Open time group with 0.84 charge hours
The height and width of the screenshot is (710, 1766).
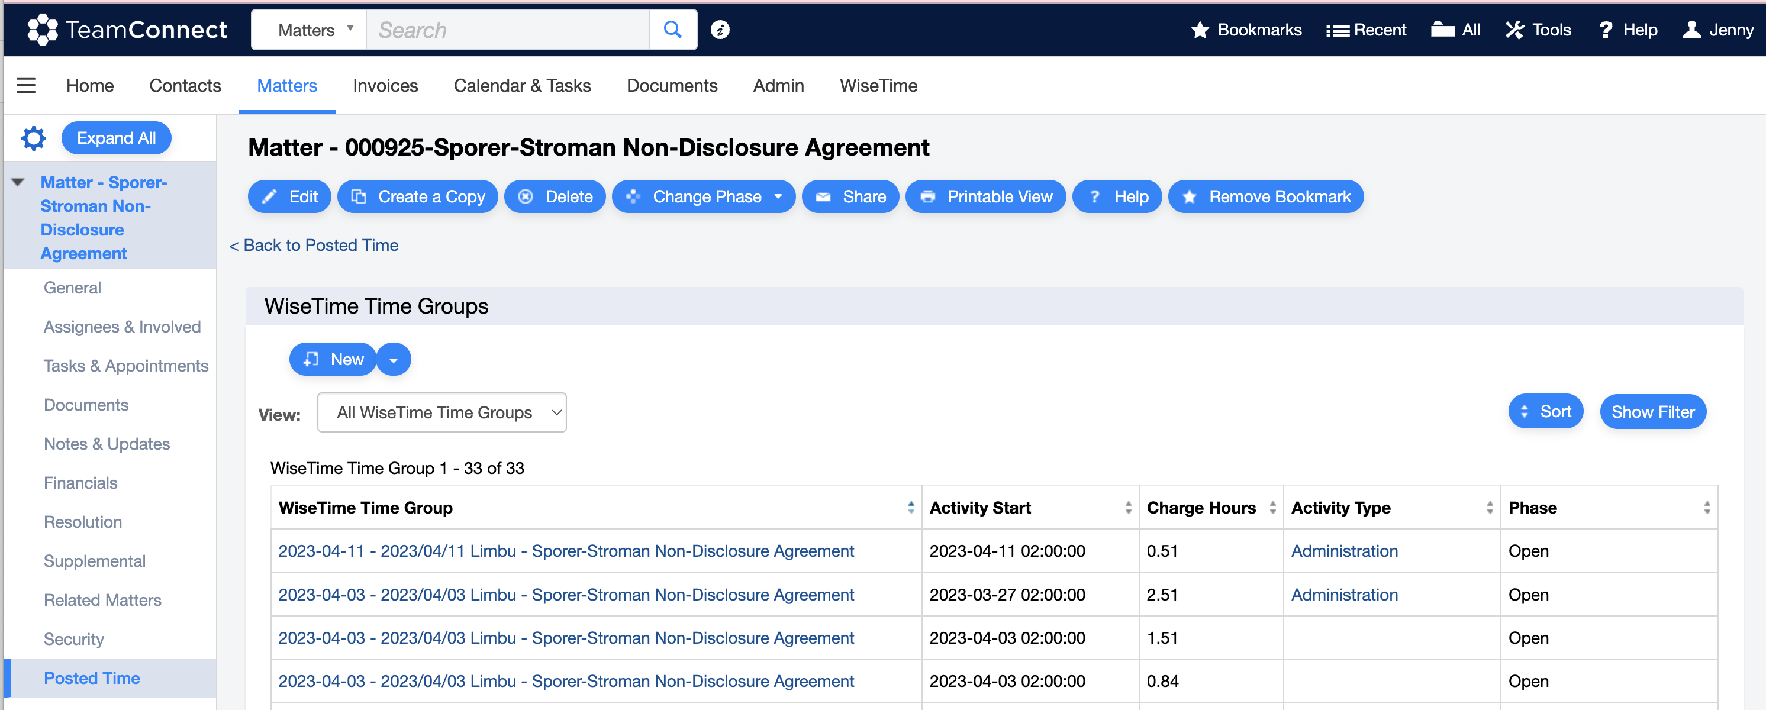pos(566,681)
